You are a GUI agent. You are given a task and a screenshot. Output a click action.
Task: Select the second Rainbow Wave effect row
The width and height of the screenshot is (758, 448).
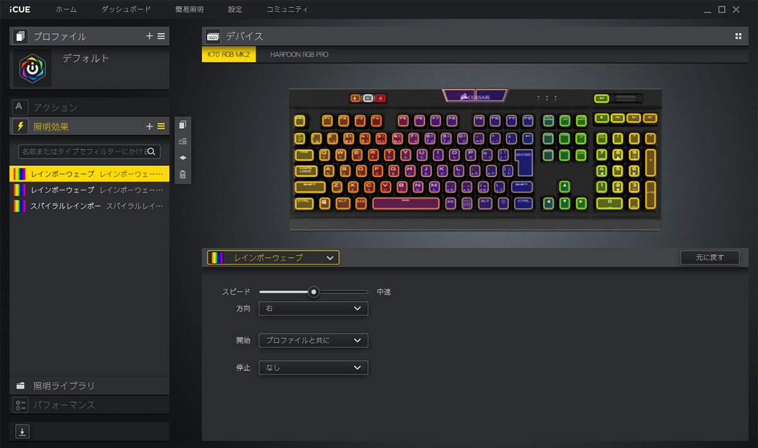point(89,190)
